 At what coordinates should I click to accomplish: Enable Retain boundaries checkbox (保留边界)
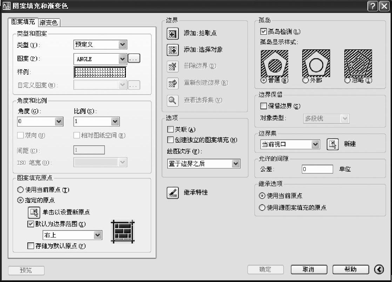pyautogui.click(x=263, y=106)
